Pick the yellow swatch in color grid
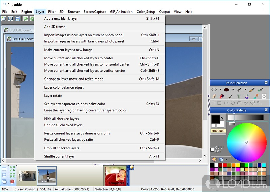Image resolution: width=270 pixels, height=192 pixels. pyautogui.click(x=238, y=165)
